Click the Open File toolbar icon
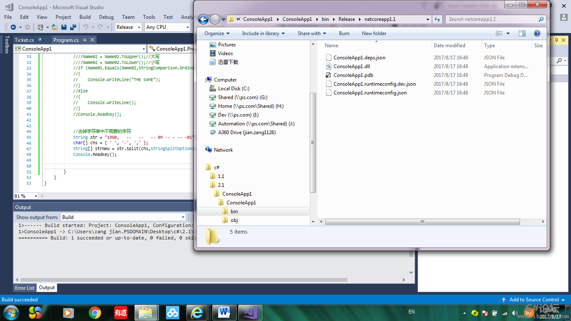Image resolution: width=571 pixels, height=321 pixels. 54,27
